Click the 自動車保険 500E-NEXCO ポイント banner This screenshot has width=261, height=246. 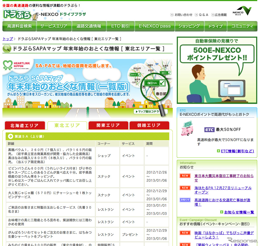tap(217, 70)
